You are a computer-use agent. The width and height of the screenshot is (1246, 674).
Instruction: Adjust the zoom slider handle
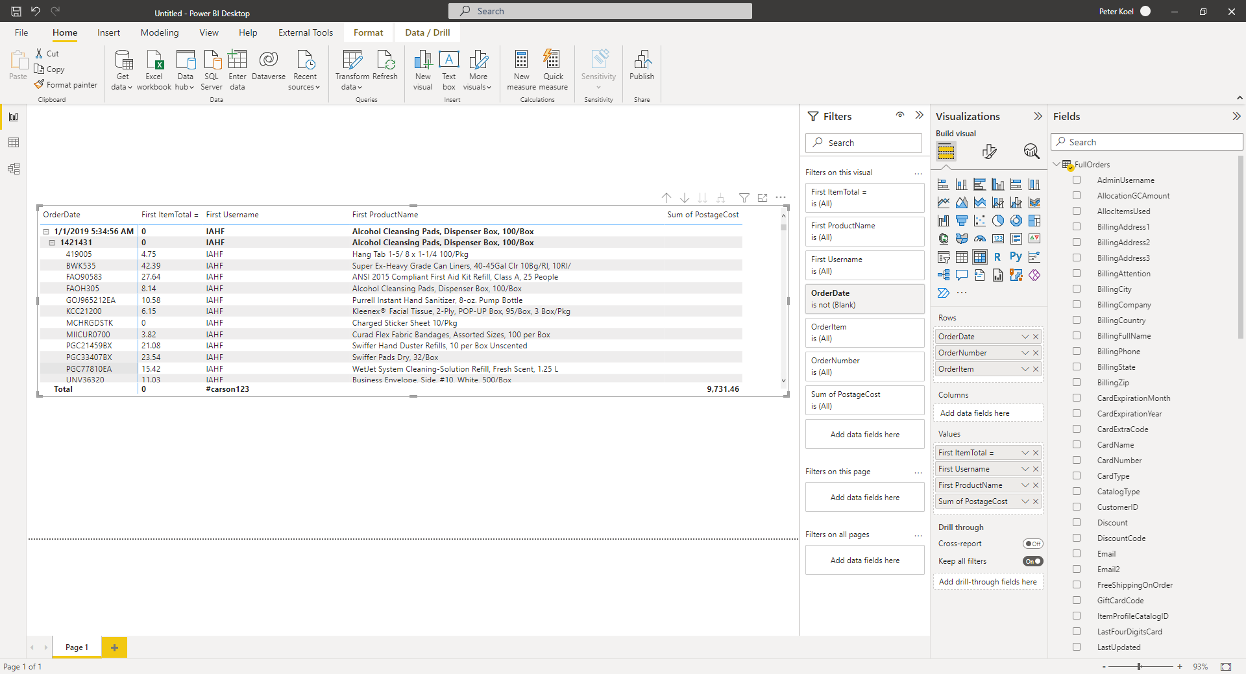click(1139, 666)
